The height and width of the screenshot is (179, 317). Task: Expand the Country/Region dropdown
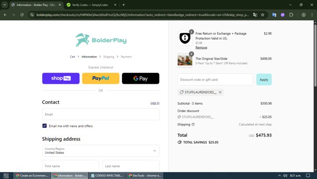[x=101, y=151]
